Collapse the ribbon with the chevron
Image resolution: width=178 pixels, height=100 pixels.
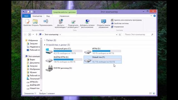click(x=151, y=16)
